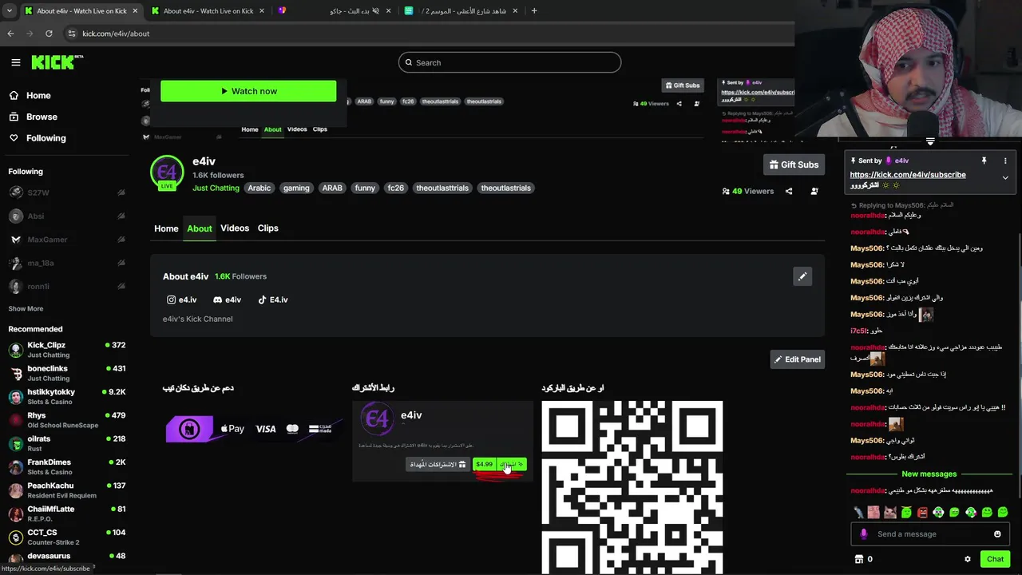Viewport: 1022px width, 575px height.
Task: Click the purple identity badge in chat input
Action: (x=864, y=534)
